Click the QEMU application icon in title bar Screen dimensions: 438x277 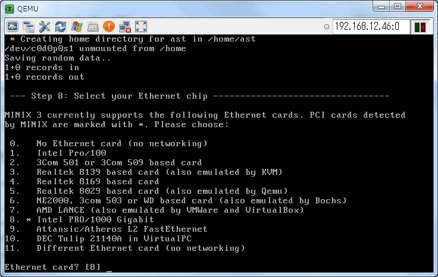click(x=10, y=9)
